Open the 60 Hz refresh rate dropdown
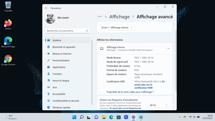The width and height of the screenshot is (215, 121). 159,105
